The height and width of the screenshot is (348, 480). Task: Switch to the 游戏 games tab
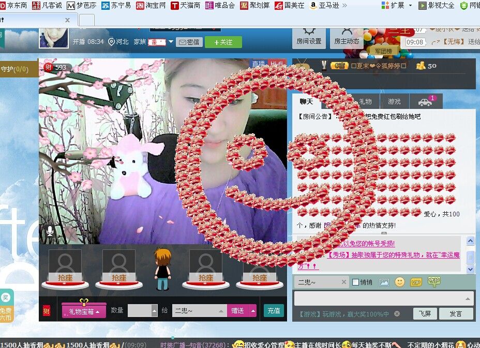click(394, 101)
